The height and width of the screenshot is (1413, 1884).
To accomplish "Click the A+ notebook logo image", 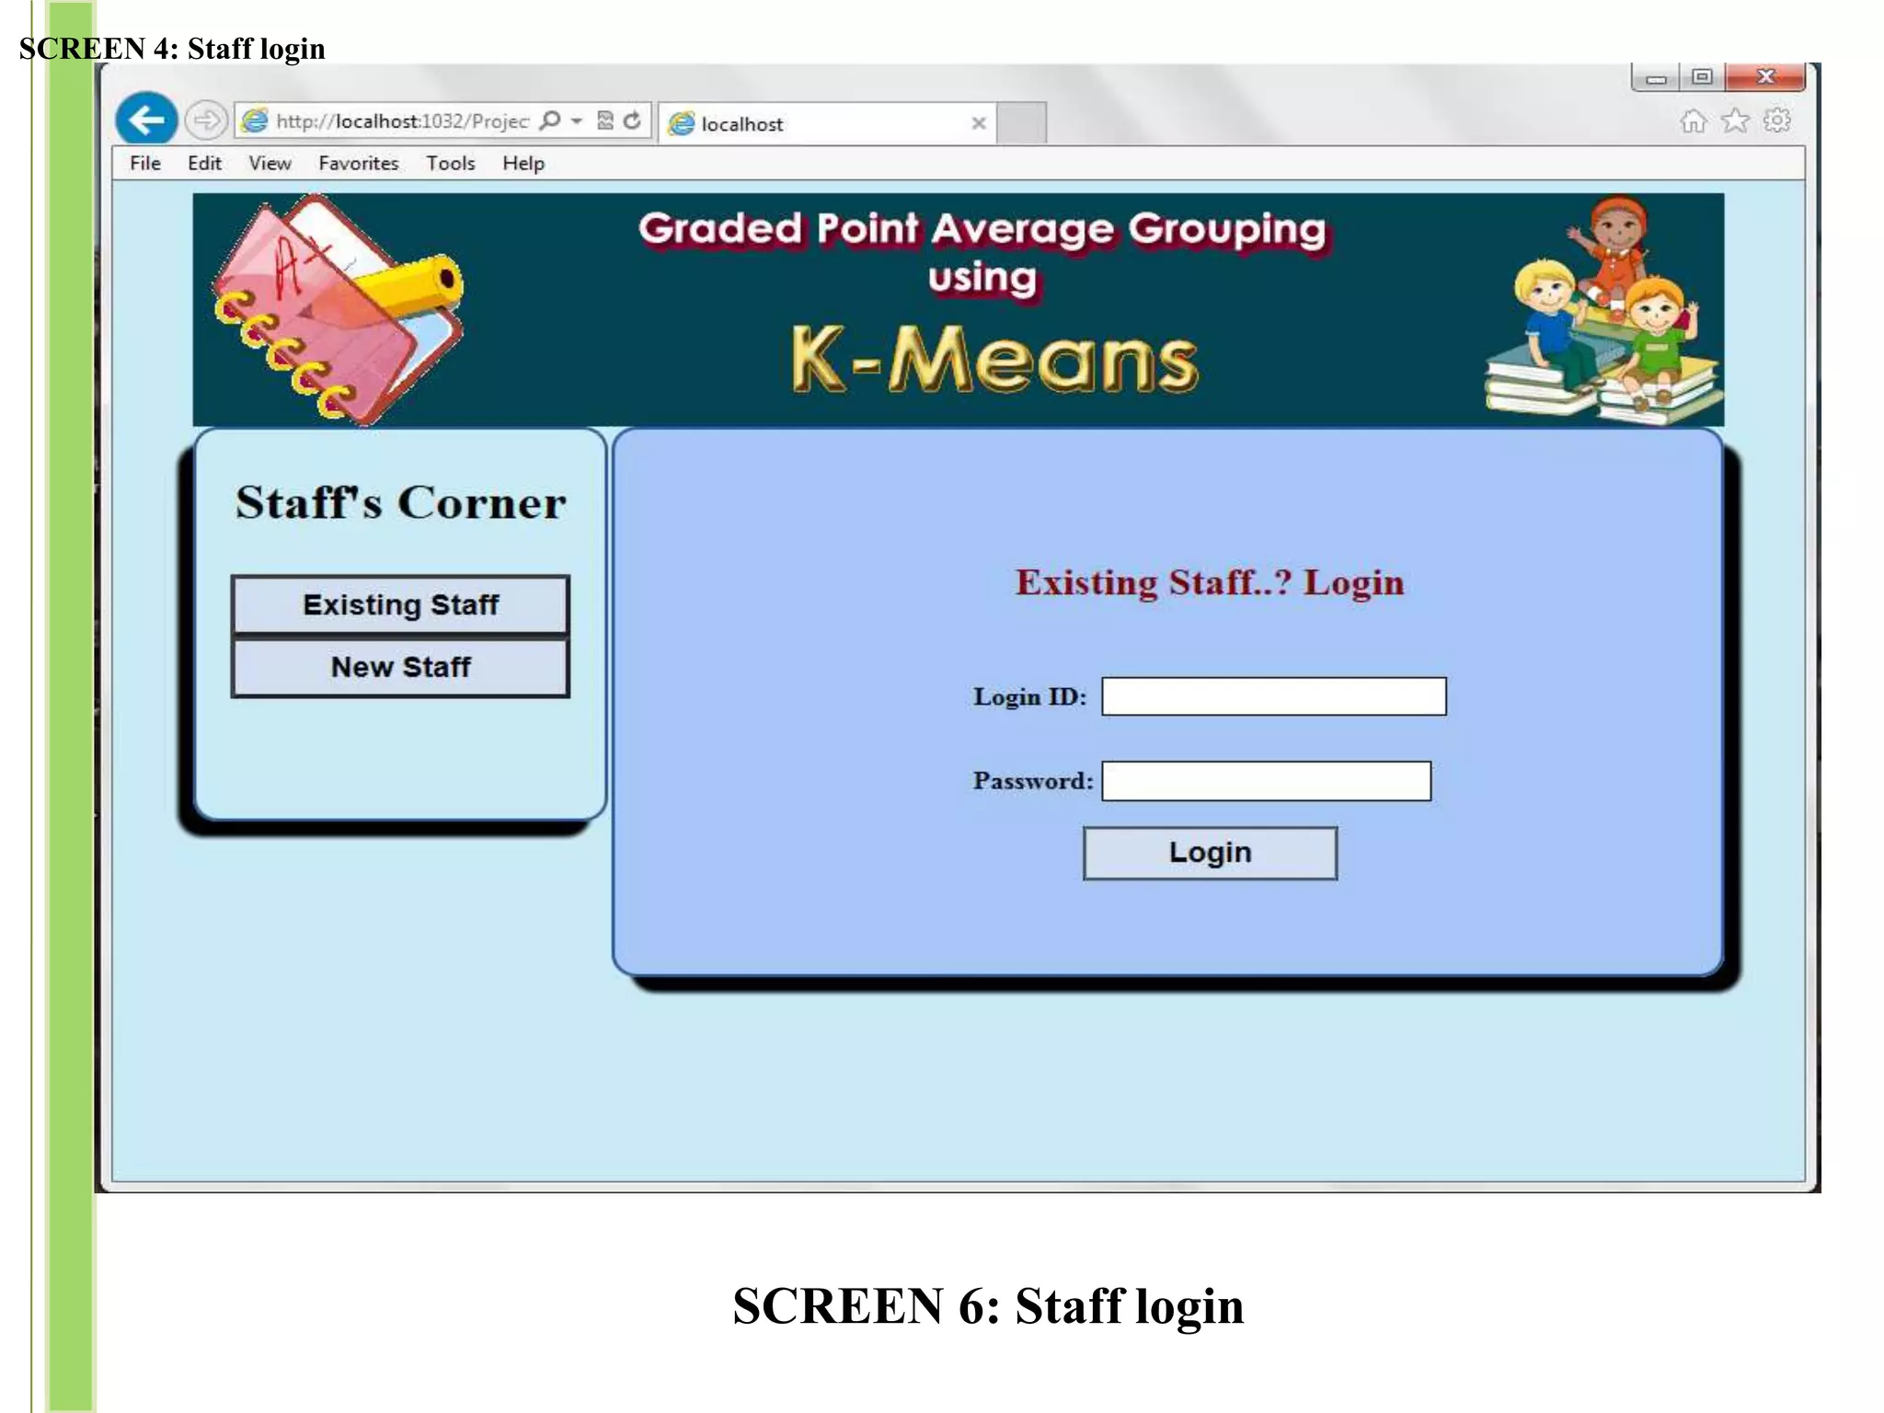I will click(339, 310).
